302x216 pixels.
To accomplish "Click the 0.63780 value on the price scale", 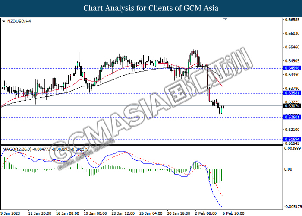I will click(x=292, y=88).
